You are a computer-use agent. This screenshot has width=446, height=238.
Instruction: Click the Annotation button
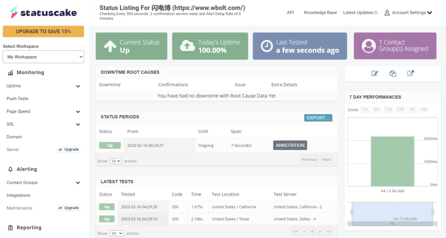[x=290, y=145]
